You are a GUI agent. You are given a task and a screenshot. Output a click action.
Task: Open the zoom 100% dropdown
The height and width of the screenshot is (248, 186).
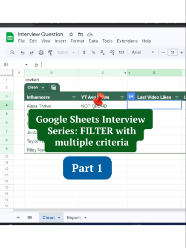(66, 52)
